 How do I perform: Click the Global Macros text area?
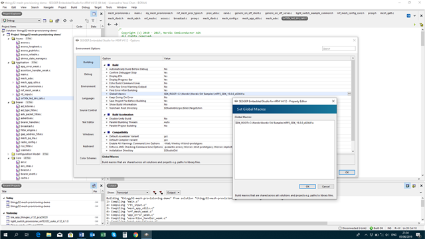point(285,149)
